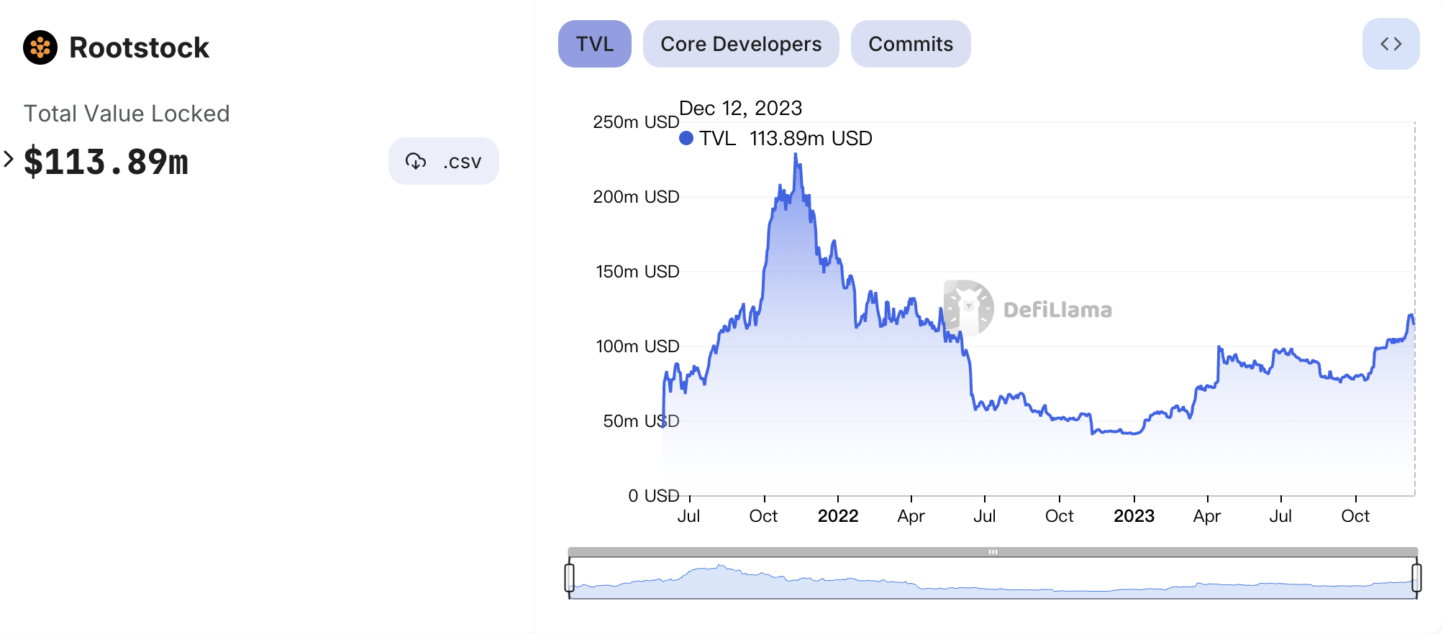Enable the Core Developers chart series
Image resolution: width=1443 pixels, height=634 pixels.
click(x=740, y=44)
